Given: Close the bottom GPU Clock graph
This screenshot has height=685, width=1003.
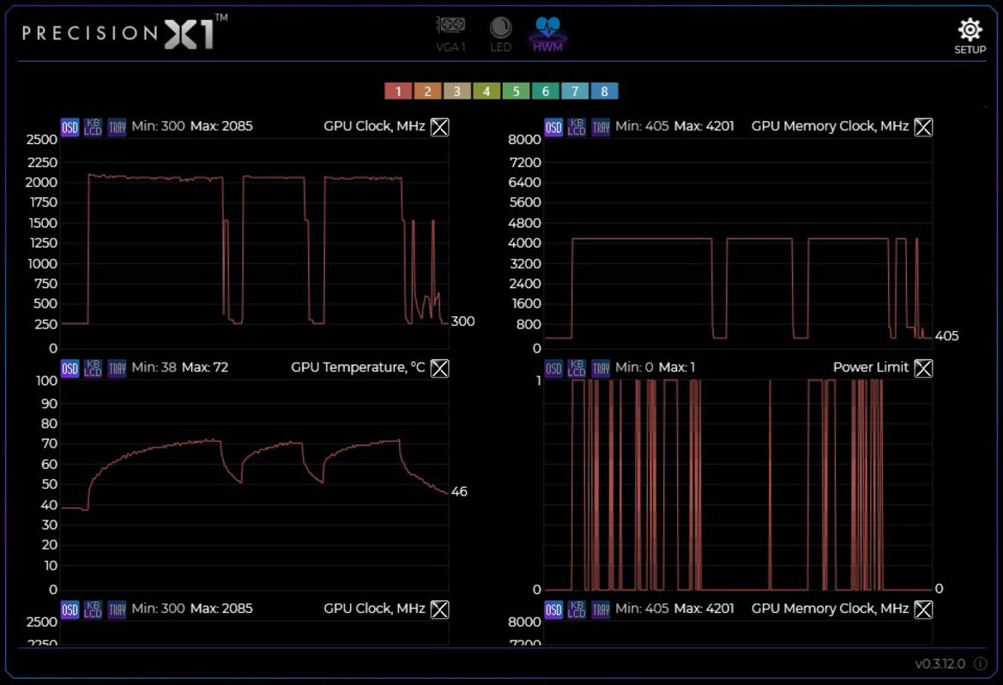Looking at the screenshot, I should point(439,610).
